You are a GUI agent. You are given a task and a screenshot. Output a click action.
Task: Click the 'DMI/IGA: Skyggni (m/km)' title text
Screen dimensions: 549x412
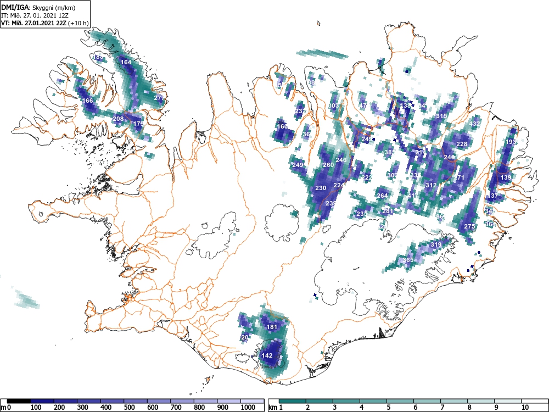(38, 7)
